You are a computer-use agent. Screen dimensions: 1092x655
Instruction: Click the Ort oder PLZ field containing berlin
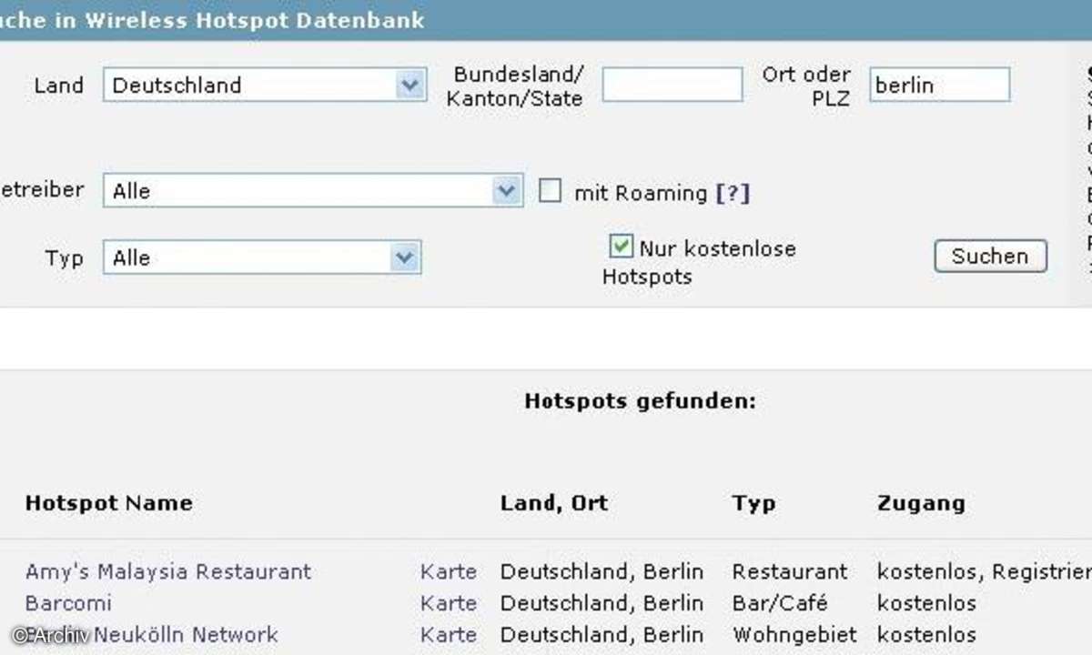939,85
